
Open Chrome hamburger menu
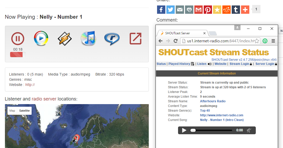click(x=273, y=41)
